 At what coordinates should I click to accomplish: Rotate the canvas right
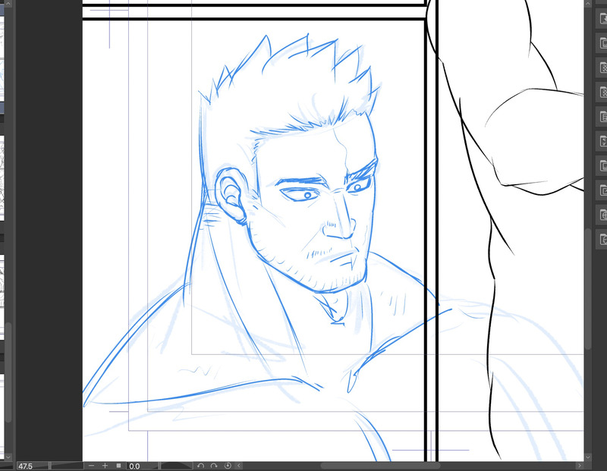(x=214, y=466)
